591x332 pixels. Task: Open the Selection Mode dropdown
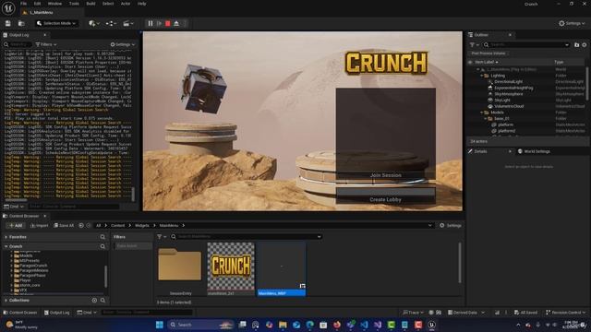pos(56,23)
